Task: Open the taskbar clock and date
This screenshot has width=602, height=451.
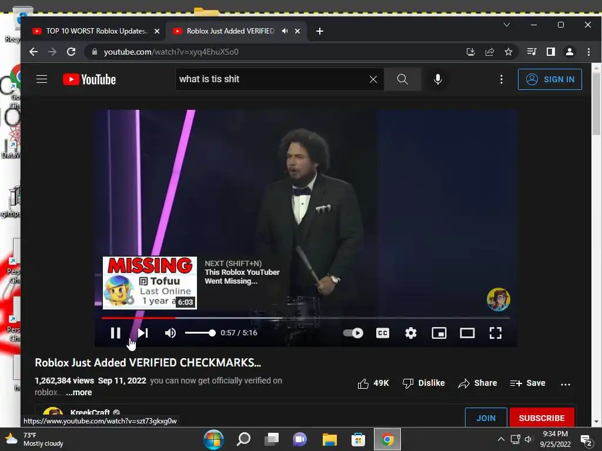Action: (x=555, y=439)
